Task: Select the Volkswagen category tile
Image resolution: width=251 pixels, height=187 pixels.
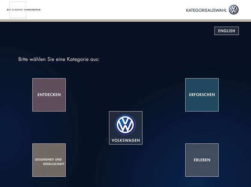Action: point(126,128)
